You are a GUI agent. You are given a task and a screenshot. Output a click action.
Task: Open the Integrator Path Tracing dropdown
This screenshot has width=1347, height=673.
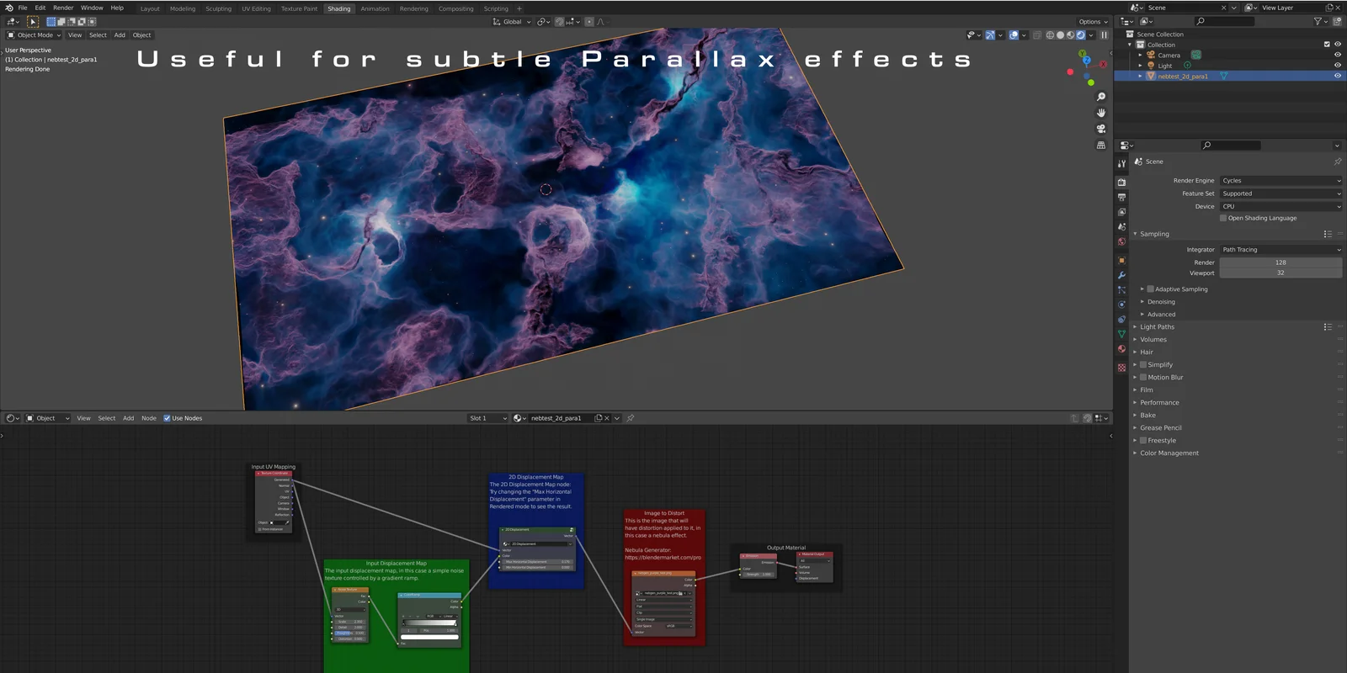[1280, 250]
